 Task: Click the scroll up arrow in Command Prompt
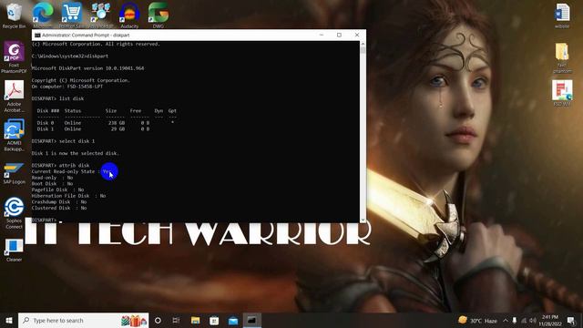tap(363, 45)
